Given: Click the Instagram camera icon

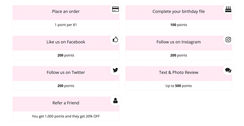Looking at the screenshot, I should coord(228,40).
